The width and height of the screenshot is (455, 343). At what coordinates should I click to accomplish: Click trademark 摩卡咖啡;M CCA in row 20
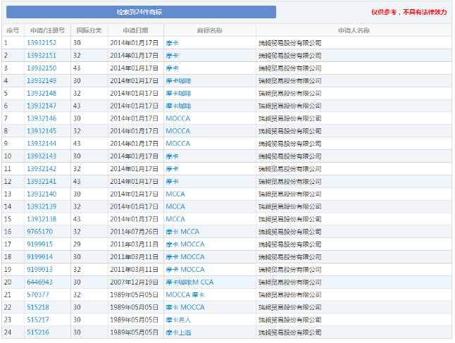point(189,282)
